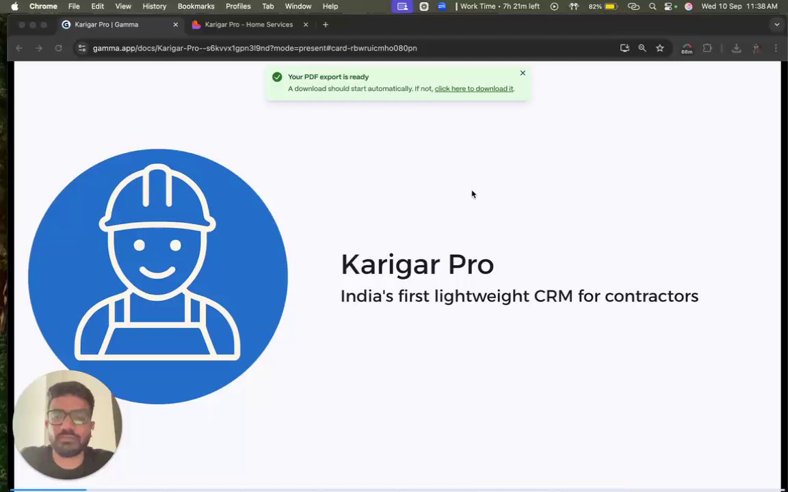Image resolution: width=788 pixels, height=492 pixels.
Task: Click the purple screen-share menu bar icon
Action: pos(402,7)
